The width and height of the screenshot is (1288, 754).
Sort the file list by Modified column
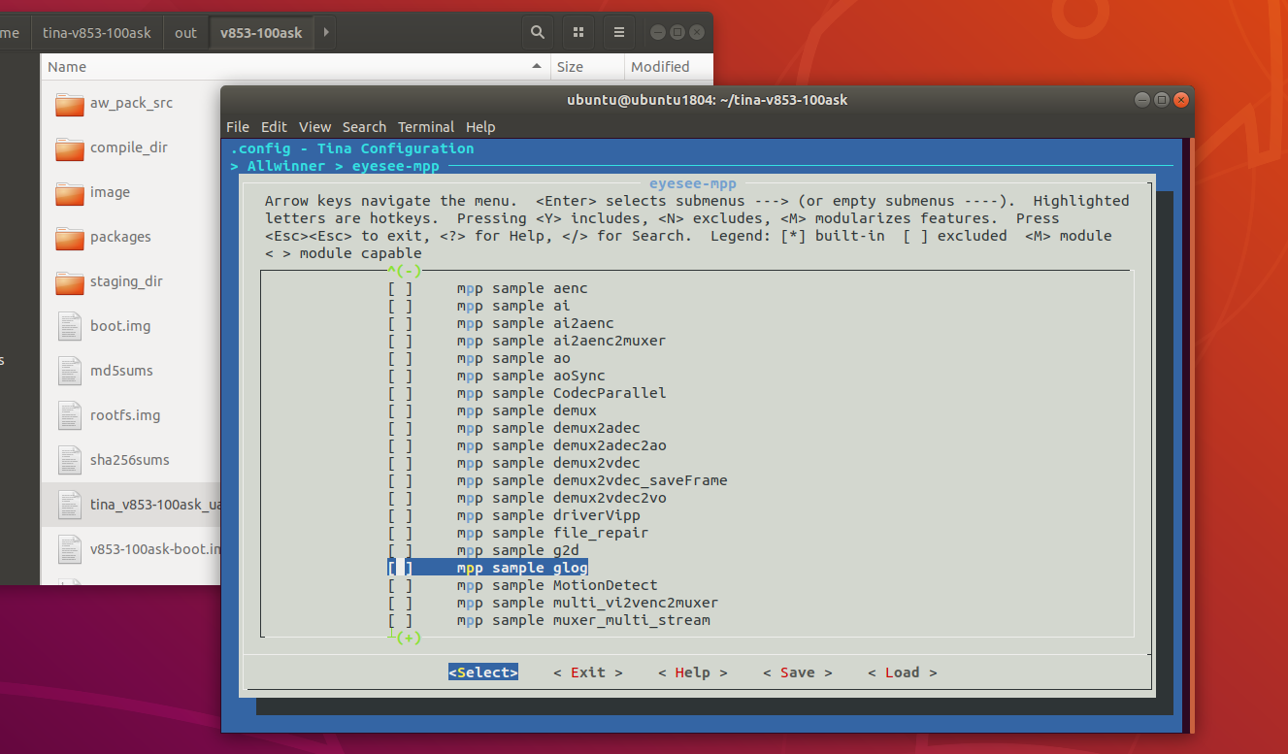[668, 67]
